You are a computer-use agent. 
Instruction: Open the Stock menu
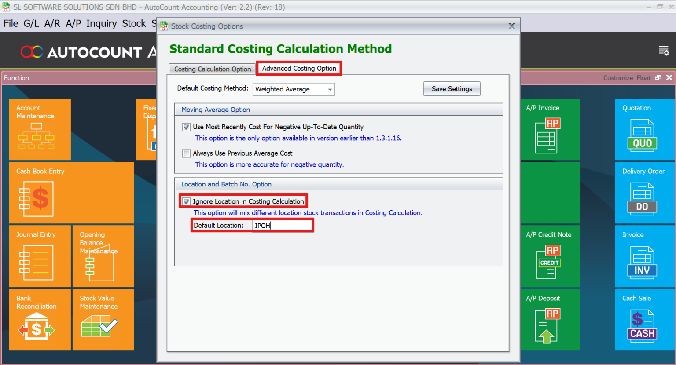coord(134,23)
